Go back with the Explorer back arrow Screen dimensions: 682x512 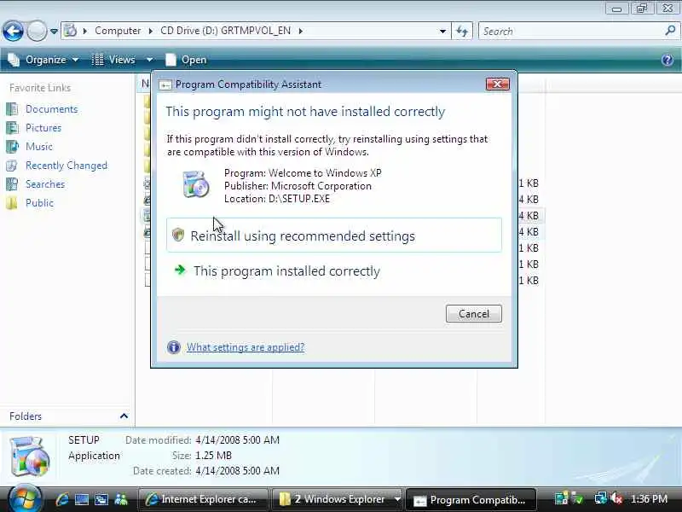click(13, 32)
